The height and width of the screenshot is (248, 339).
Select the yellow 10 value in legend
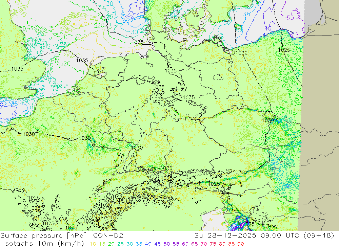[x=93, y=244]
